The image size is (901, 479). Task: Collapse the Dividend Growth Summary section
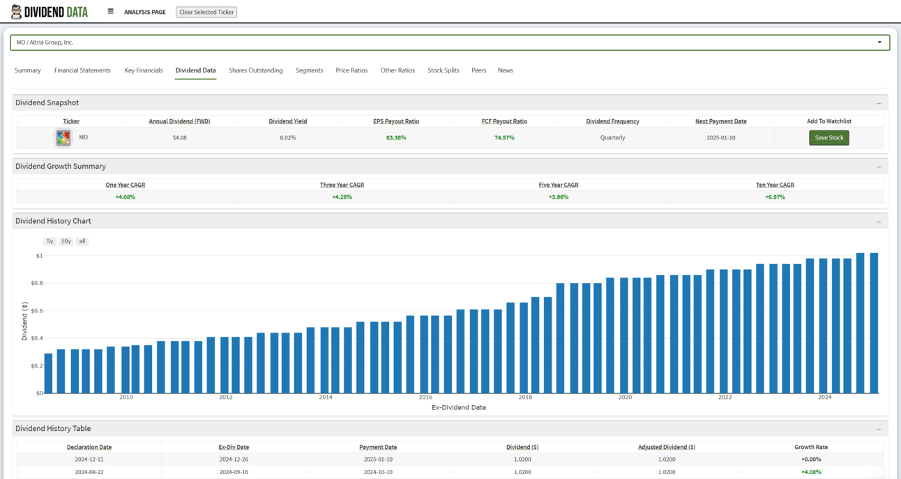878,167
